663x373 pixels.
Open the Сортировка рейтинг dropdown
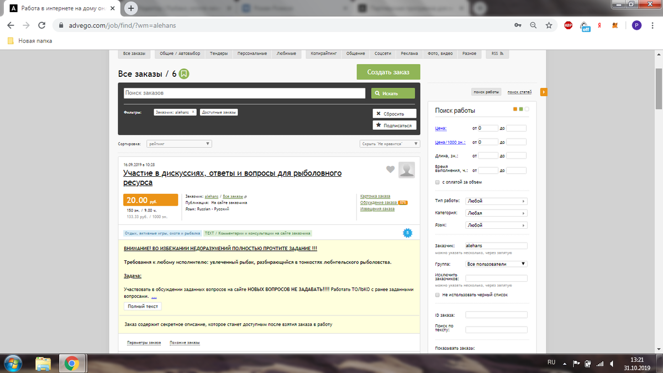click(180, 144)
